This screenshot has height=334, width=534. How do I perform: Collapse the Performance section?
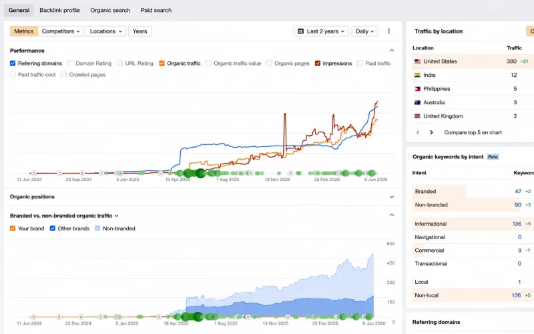pos(392,51)
